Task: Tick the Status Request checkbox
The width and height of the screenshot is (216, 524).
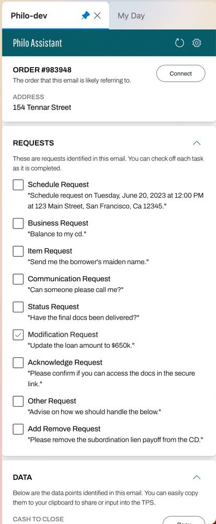Action: 18,307
